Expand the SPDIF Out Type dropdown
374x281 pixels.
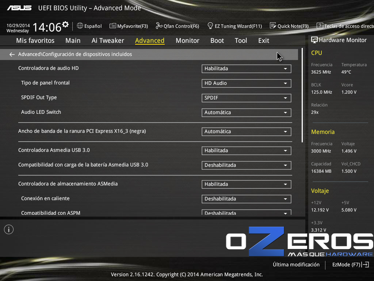tap(246, 98)
